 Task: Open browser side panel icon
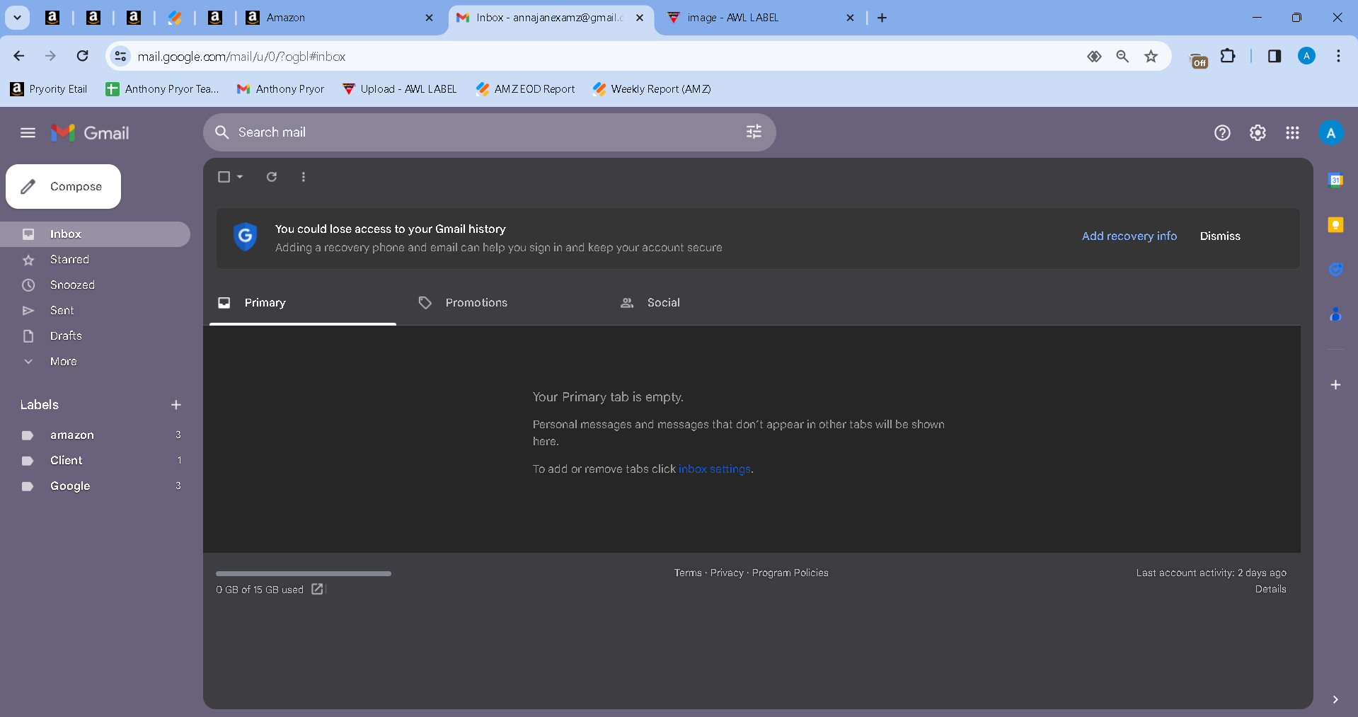pyautogui.click(x=1274, y=56)
